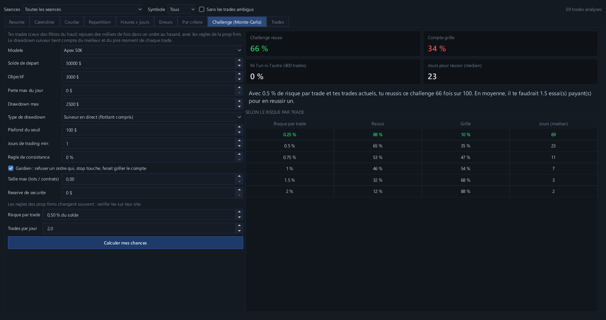
Task: Open the Symbole Tous dropdown
Action: click(x=182, y=9)
